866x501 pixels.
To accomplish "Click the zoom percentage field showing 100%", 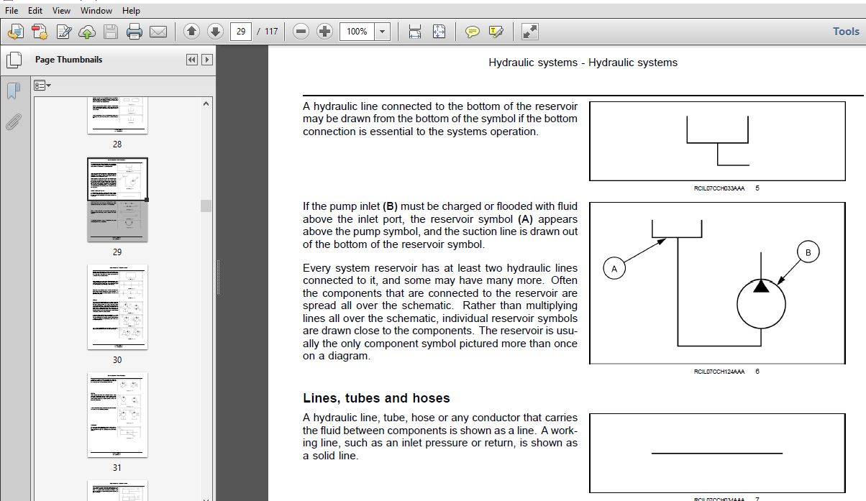I will tap(357, 32).
